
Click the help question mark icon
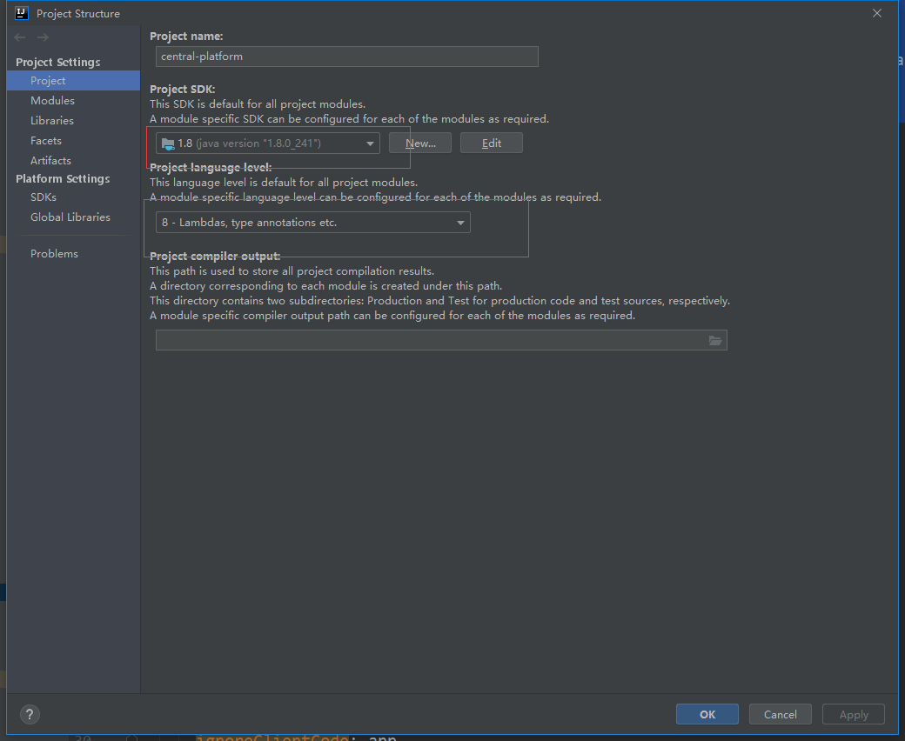point(29,714)
